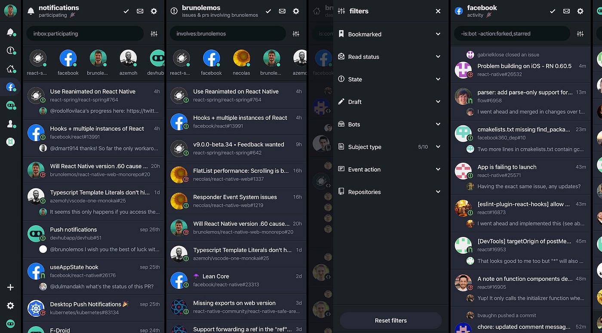Select facebook column icon in left sidebar
This screenshot has height=333, width=602.
10,87
